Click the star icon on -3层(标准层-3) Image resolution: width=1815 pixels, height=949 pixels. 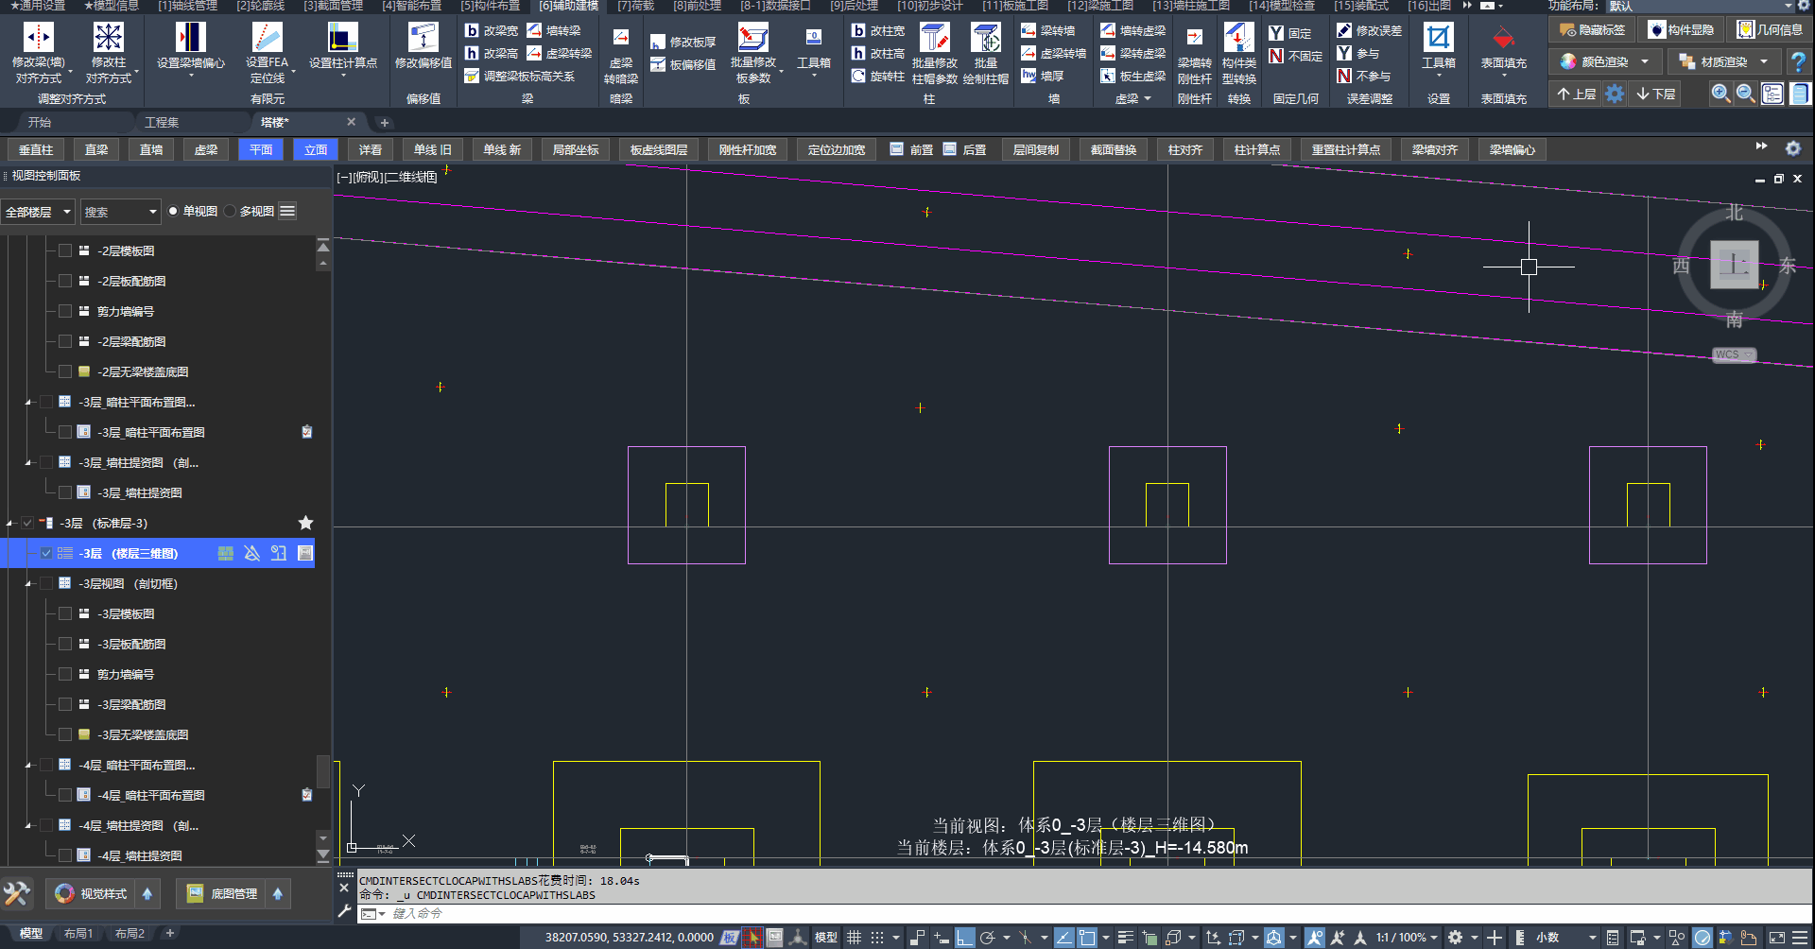click(x=305, y=523)
